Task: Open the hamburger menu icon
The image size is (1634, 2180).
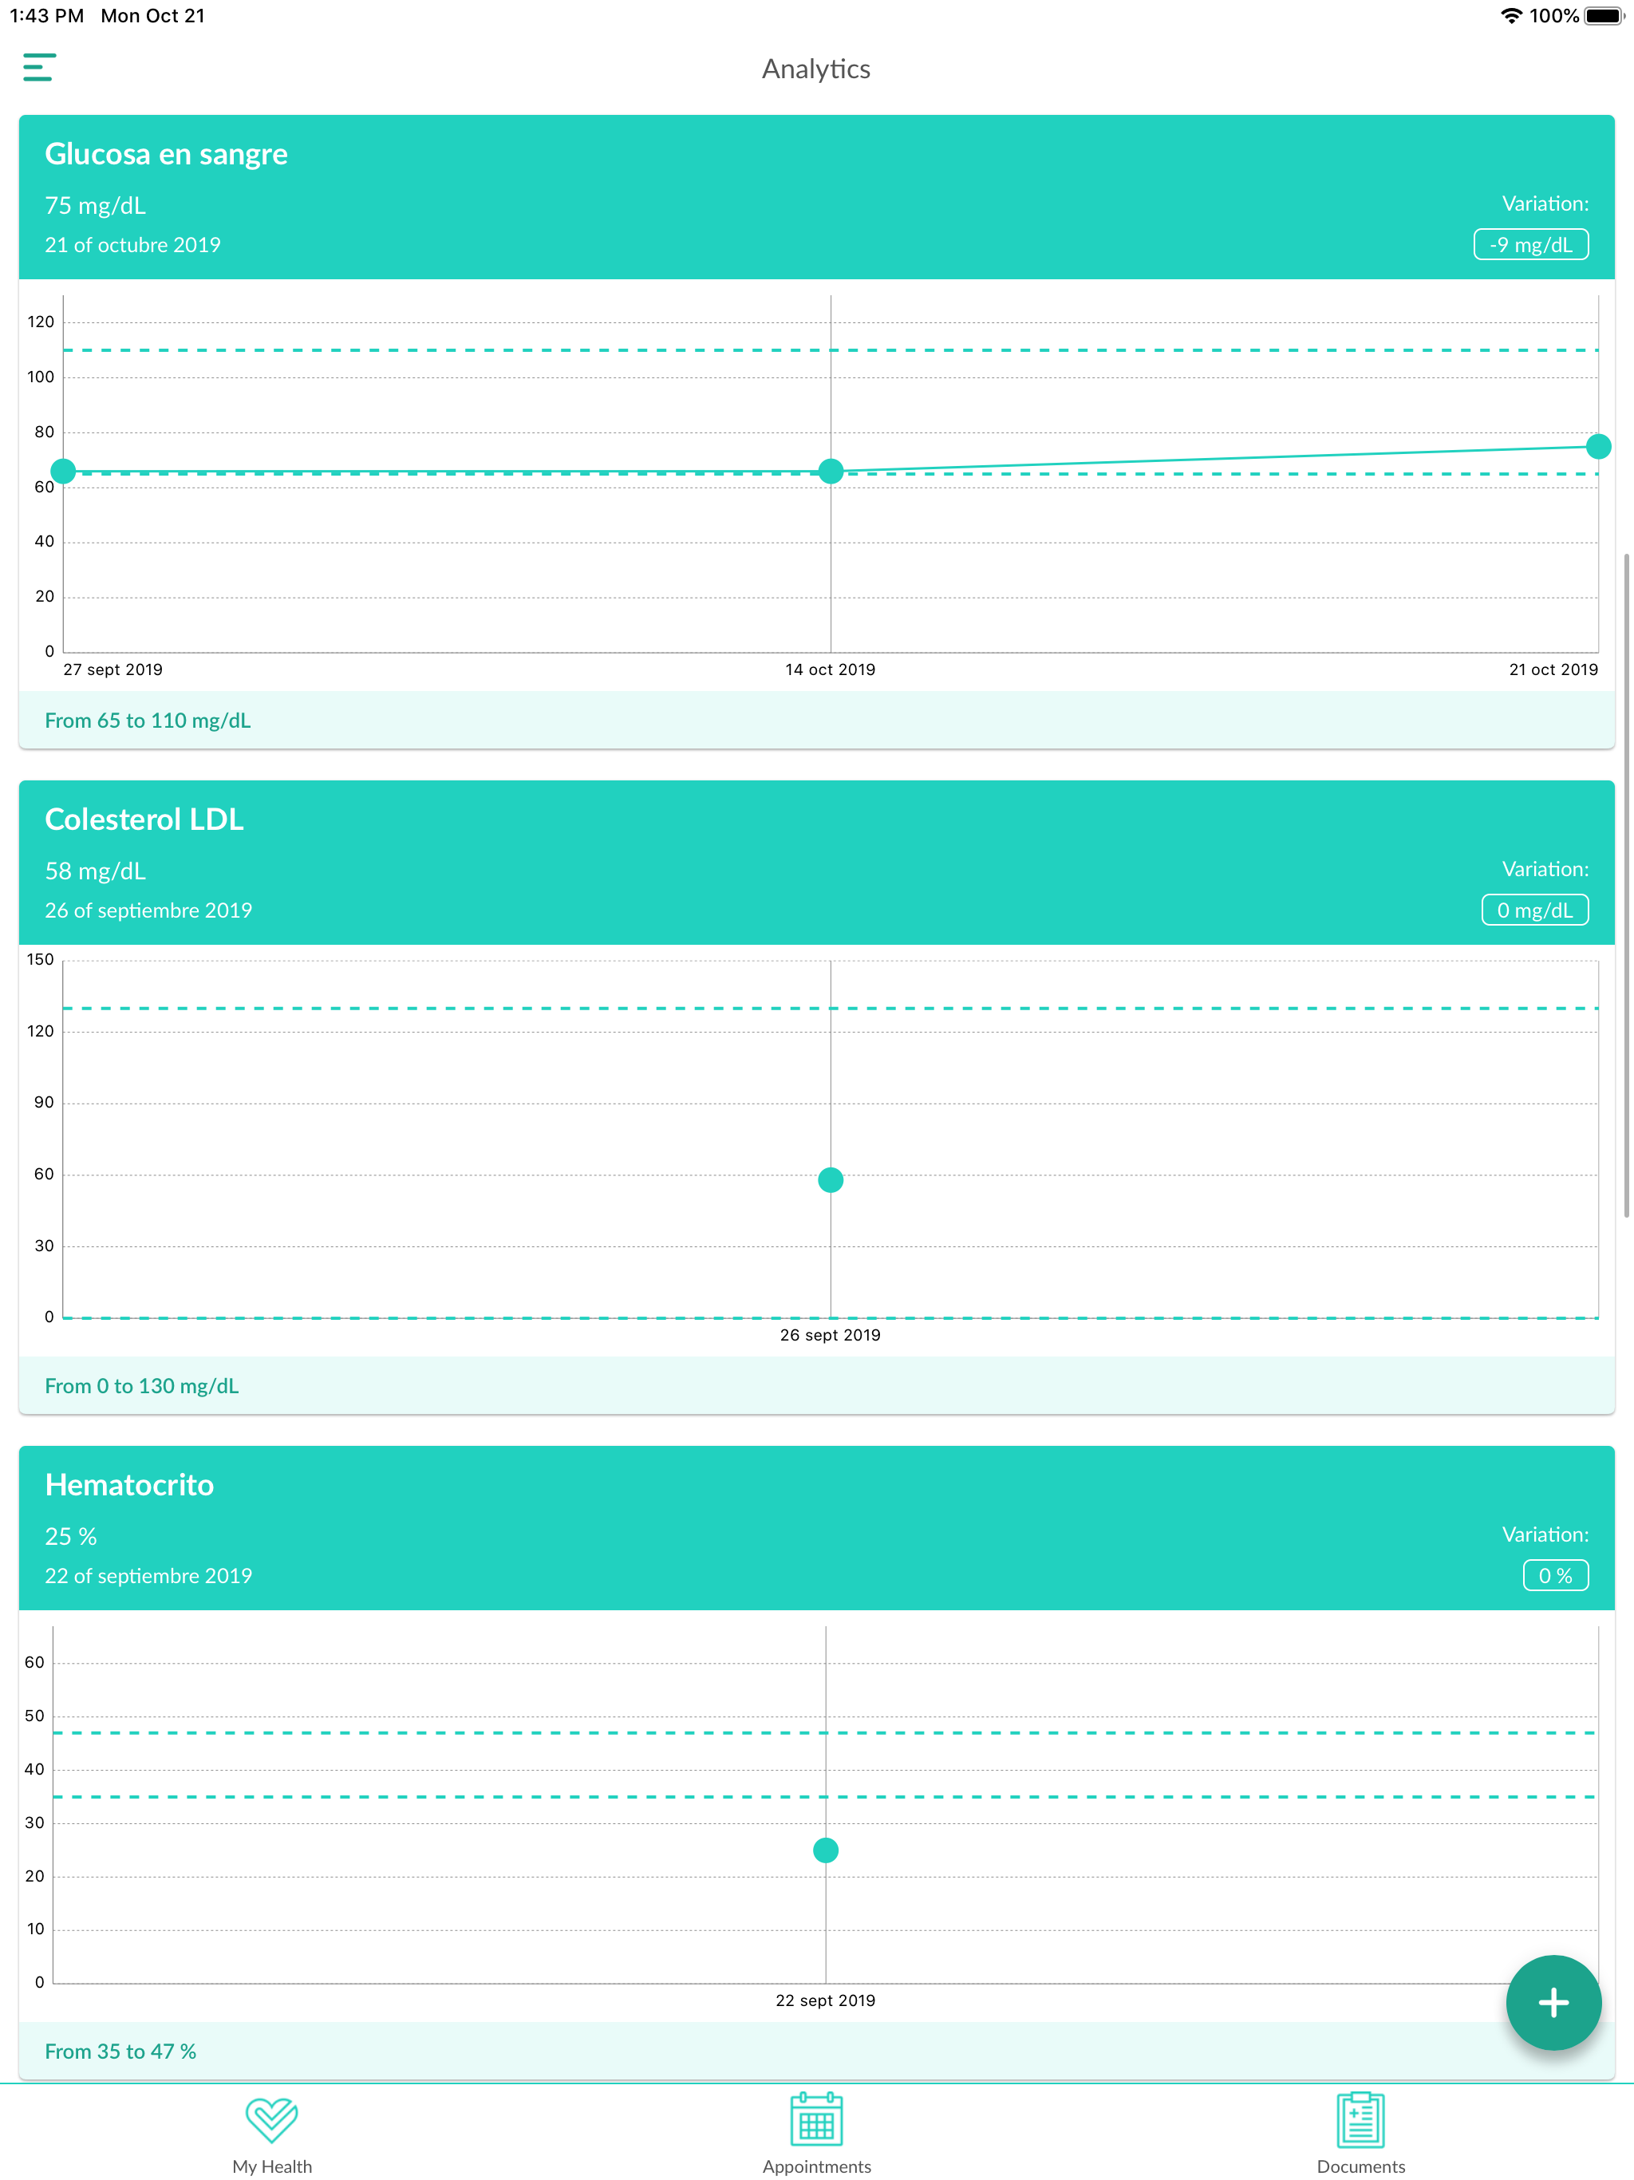Action: pyautogui.click(x=39, y=67)
